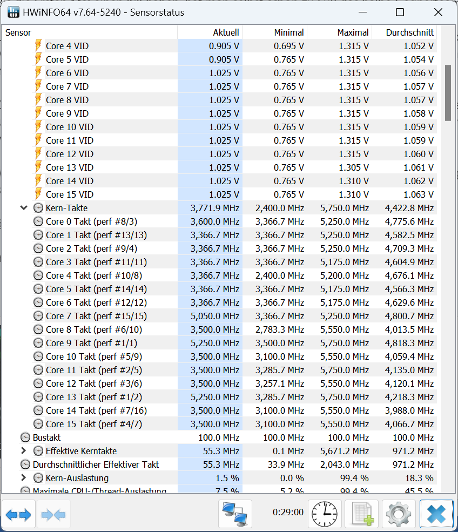Click the clock icon of Kern-Auslastung
458x532 pixels.
(38, 477)
